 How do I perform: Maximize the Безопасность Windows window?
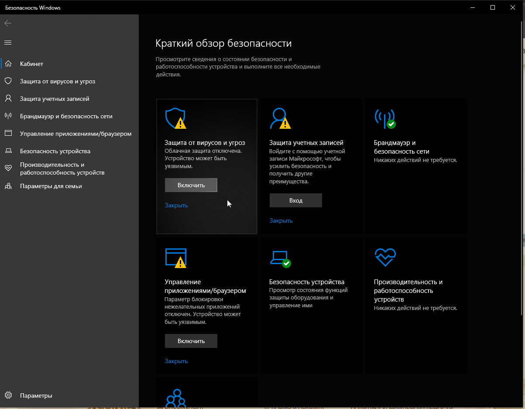tap(493, 7)
